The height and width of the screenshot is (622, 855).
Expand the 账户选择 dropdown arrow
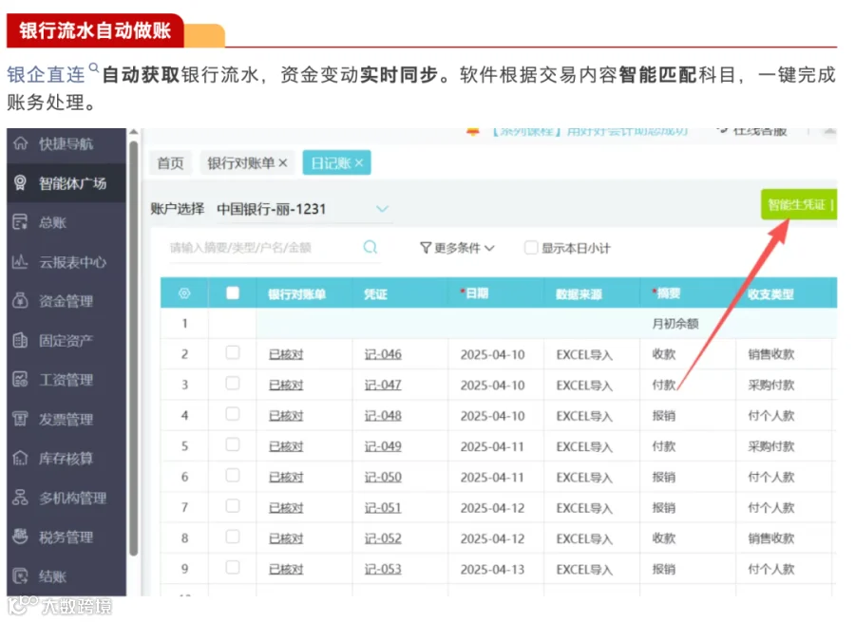point(382,209)
